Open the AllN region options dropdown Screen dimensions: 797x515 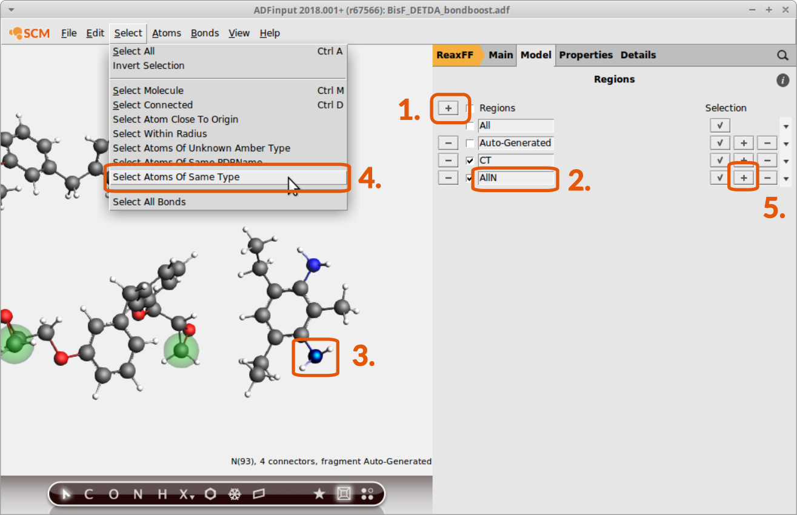tap(786, 179)
